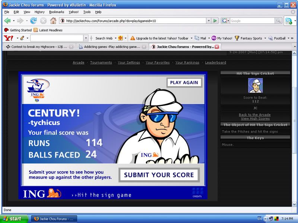The height and width of the screenshot is (223, 298).
Task: Switch to the Addicting games tab
Action: click(x=112, y=47)
